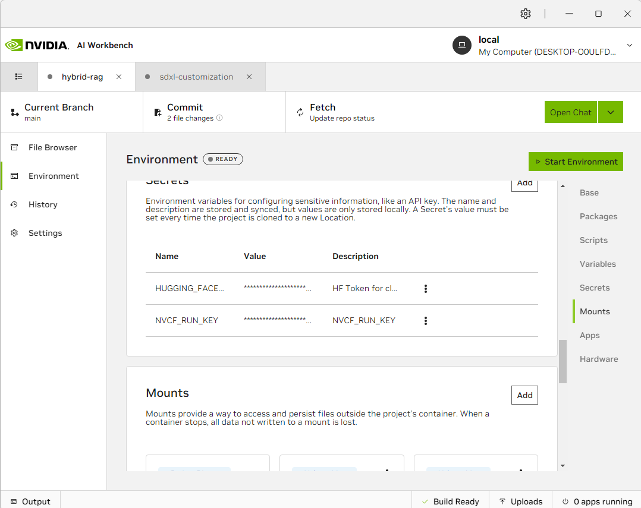Open the three-dot menu for NVCF_RUN_KEY secret
The width and height of the screenshot is (641, 508).
(426, 321)
